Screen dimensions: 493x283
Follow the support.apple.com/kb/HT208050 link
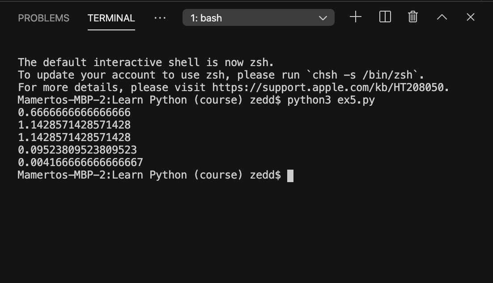(x=330, y=87)
